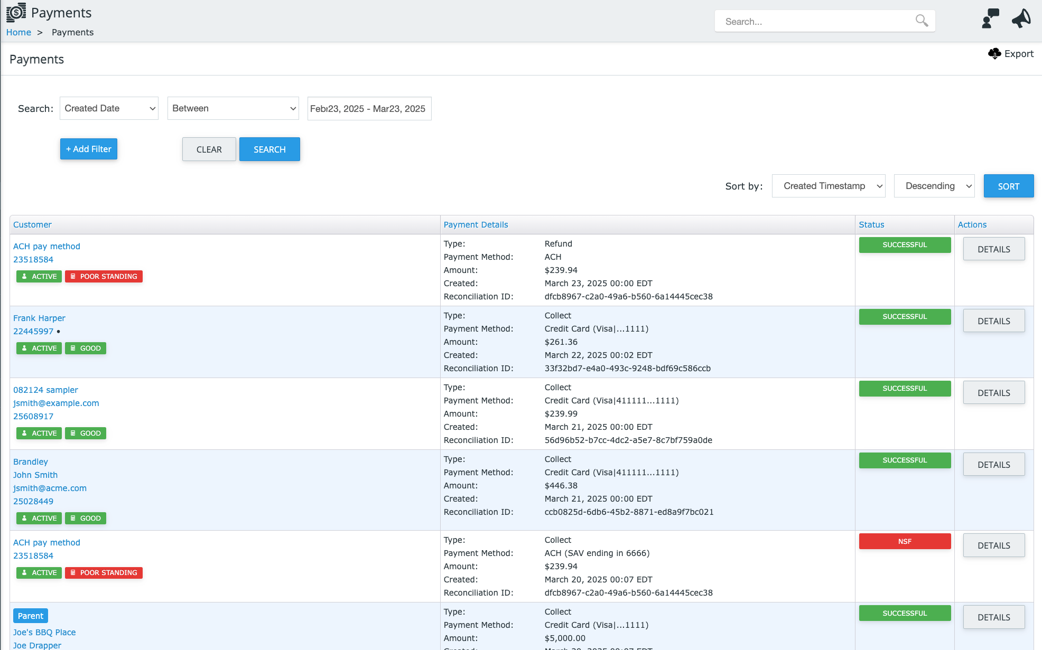Click reconciliation ID 33f32bd7-e4a0-493c-9248-bdf69c586ccb
The height and width of the screenshot is (650, 1042).
628,368
